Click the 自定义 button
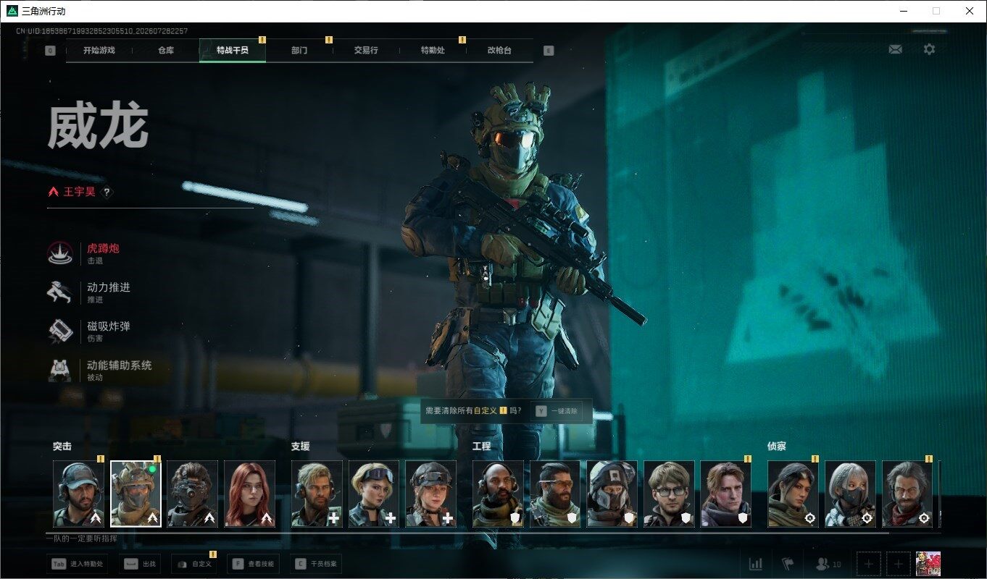The width and height of the screenshot is (987, 579). [x=193, y=564]
